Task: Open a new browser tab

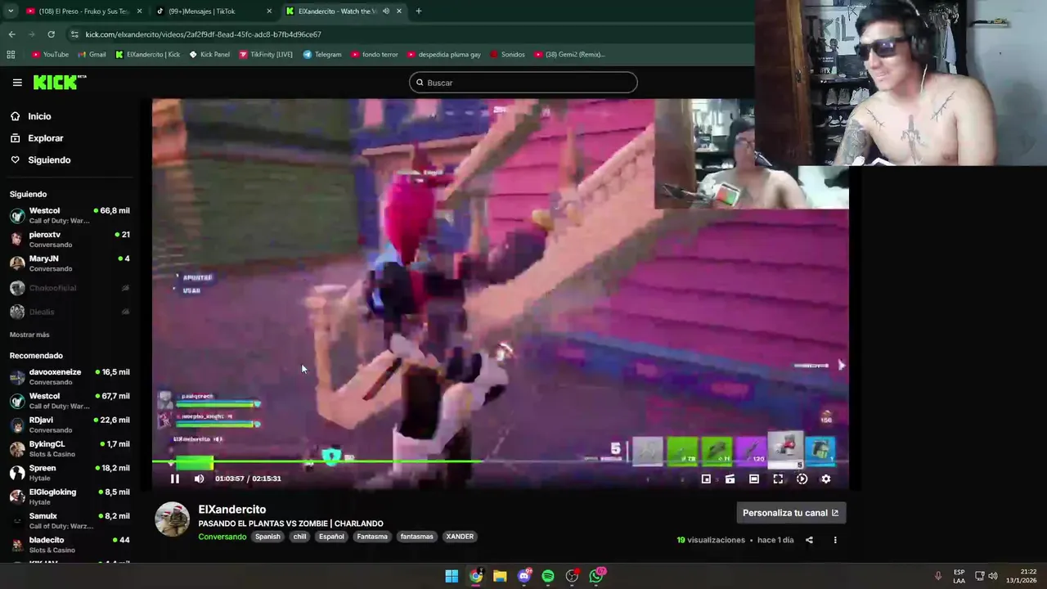Action: [418, 11]
